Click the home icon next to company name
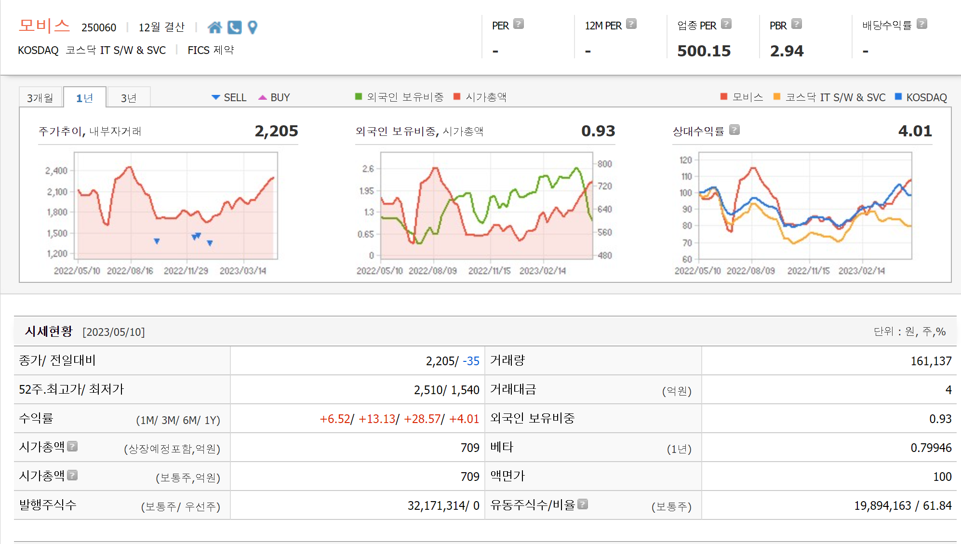The image size is (961, 544). point(214,27)
